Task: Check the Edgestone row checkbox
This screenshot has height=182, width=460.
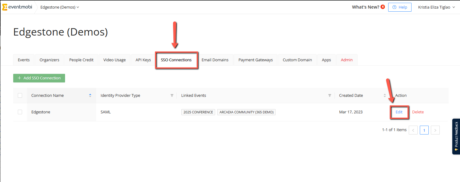Action: click(20, 112)
